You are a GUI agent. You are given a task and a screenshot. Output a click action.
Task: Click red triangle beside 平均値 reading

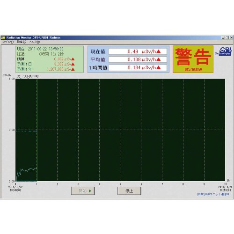[x=159, y=59]
